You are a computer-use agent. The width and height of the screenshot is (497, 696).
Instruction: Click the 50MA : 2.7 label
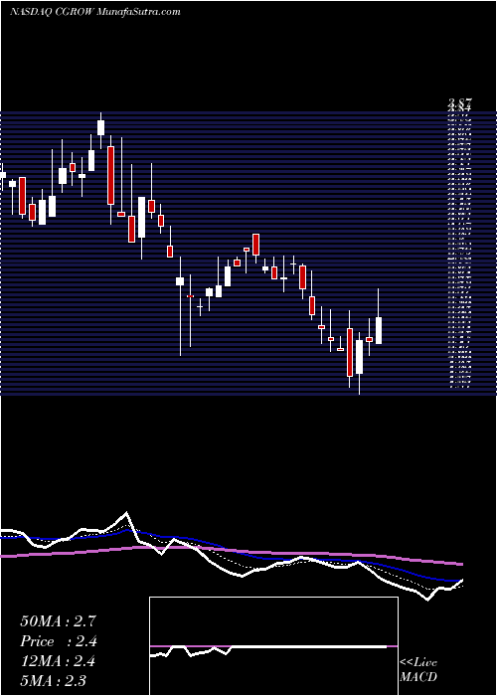(x=58, y=621)
